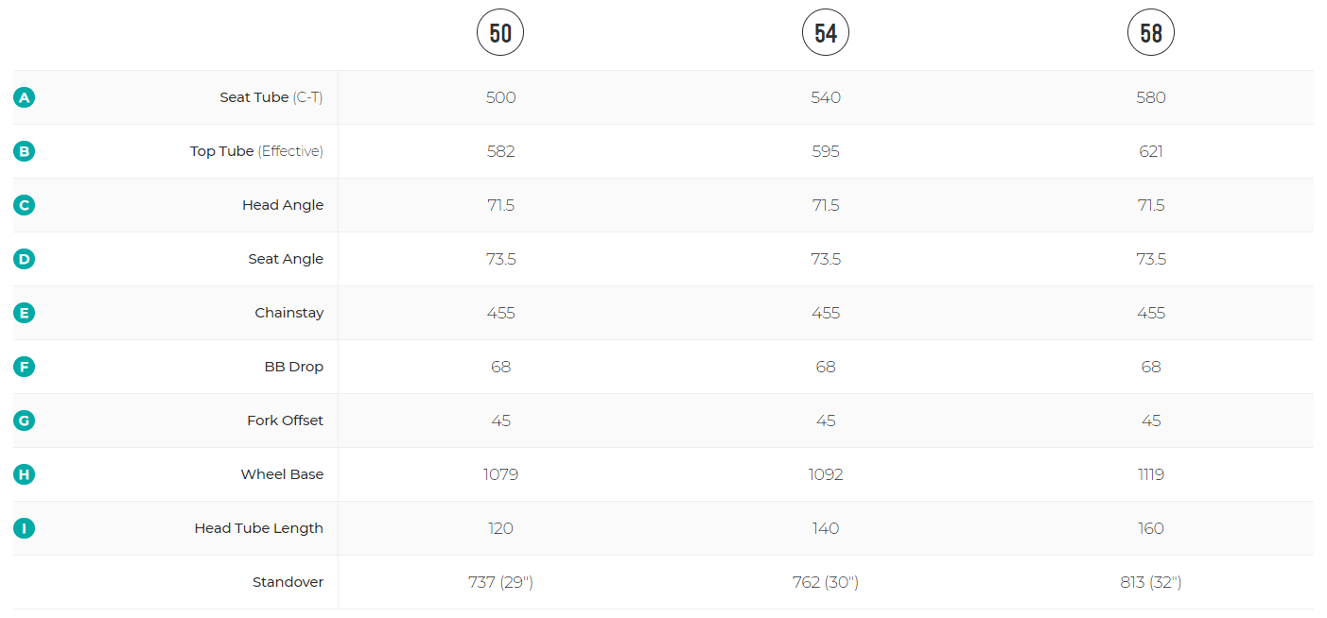Image resolution: width=1327 pixels, height=618 pixels.
Task: Click the Wheel Base value 1092
Action: pos(826,474)
